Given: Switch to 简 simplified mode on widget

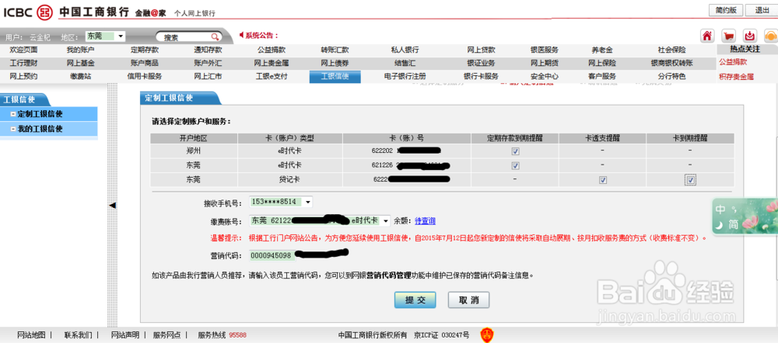Looking at the screenshot, I should tap(734, 225).
